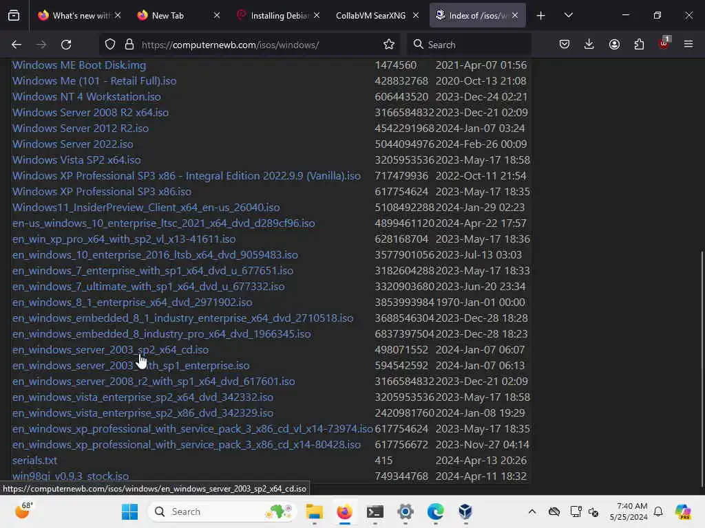The height and width of the screenshot is (528, 705).
Task: Open the notifications bell icon
Action: (x=658, y=511)
